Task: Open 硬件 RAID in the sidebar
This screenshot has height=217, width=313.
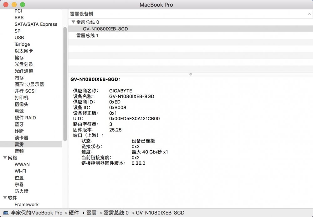Action: pos(25,118)
